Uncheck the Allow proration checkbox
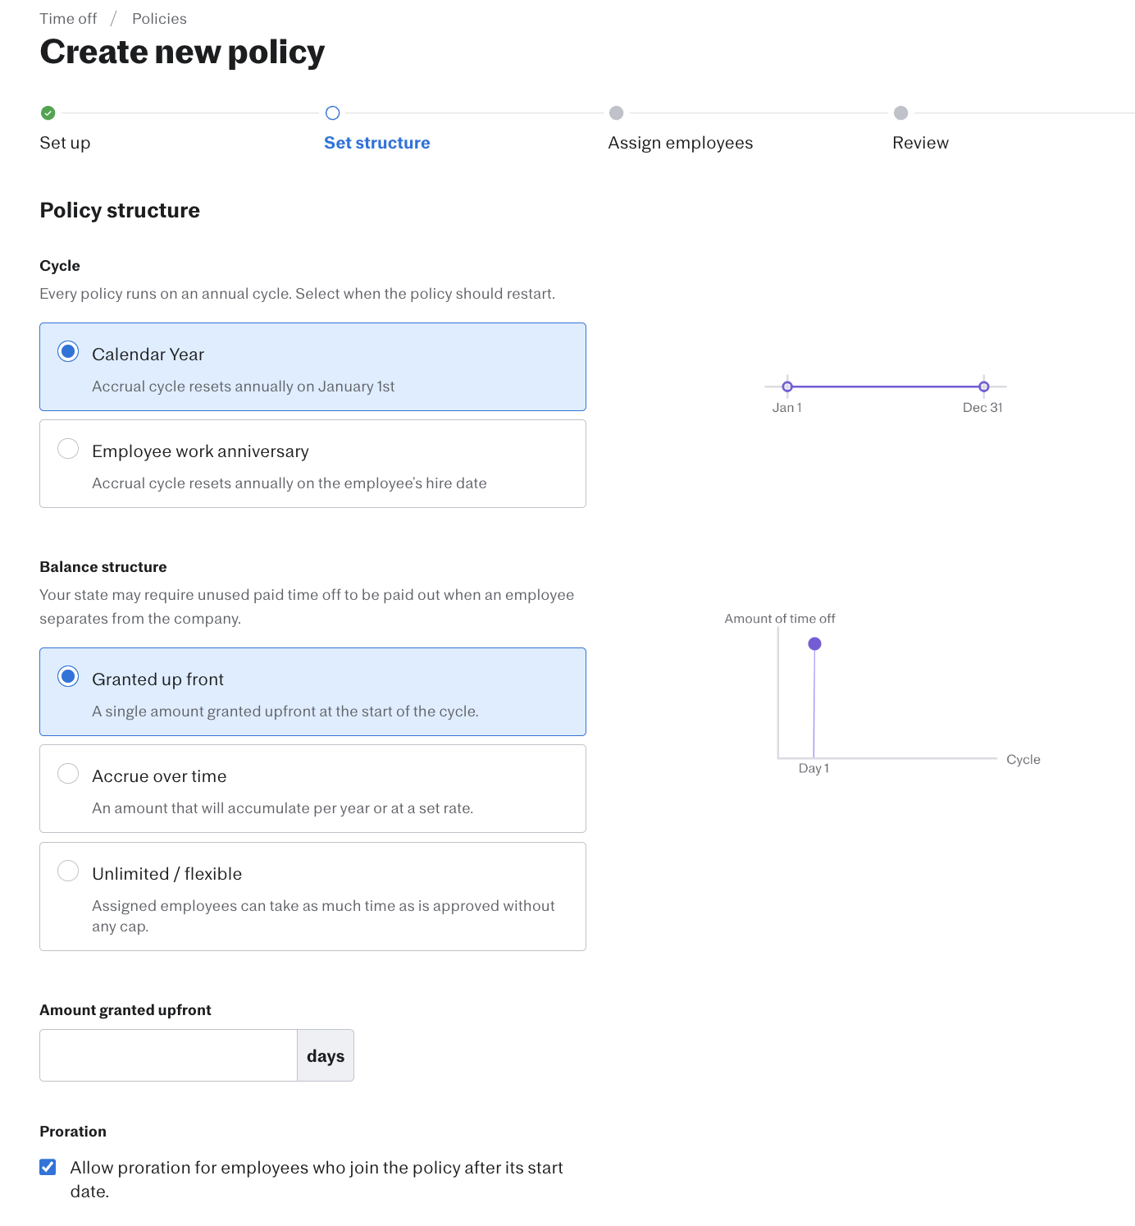Viewport: 1135px width, 1226px height. tap(48, 1167)
